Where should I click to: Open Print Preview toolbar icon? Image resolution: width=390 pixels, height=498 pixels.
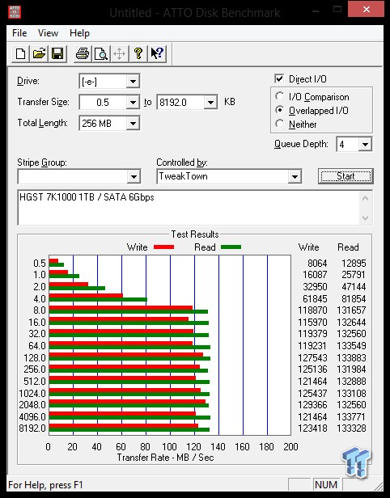[101, 53]
